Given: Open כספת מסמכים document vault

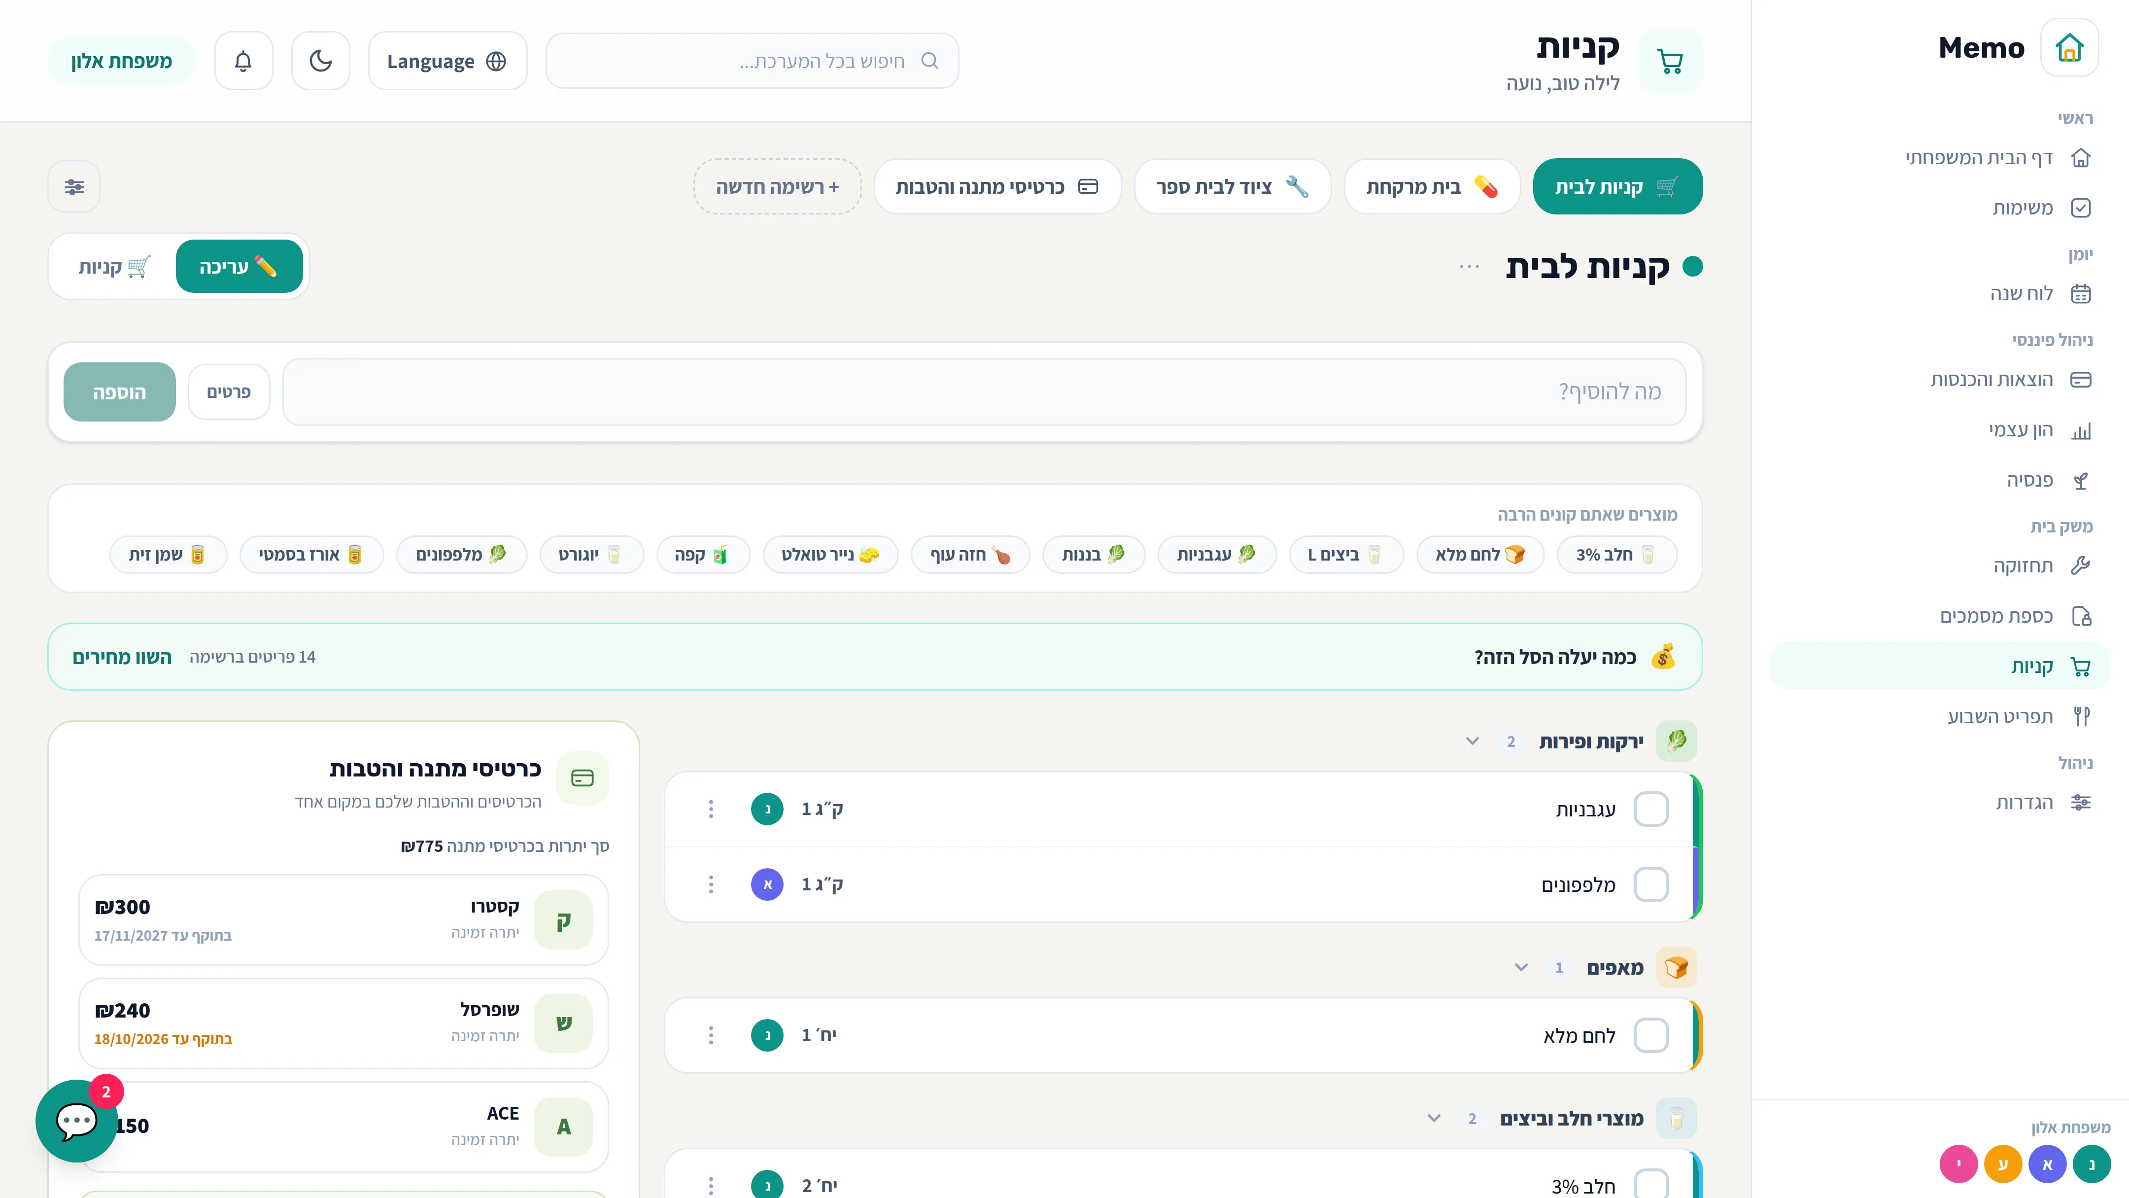Looking at the screenshot, I should (x=1941, y=616).
